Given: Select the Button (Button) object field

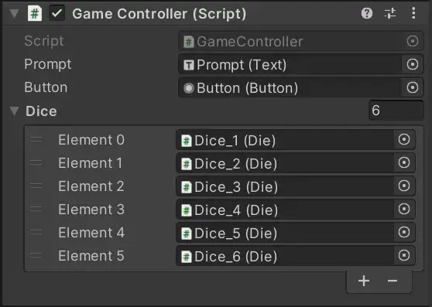Looking at the screenshot, I should click(x=290, y=87).
